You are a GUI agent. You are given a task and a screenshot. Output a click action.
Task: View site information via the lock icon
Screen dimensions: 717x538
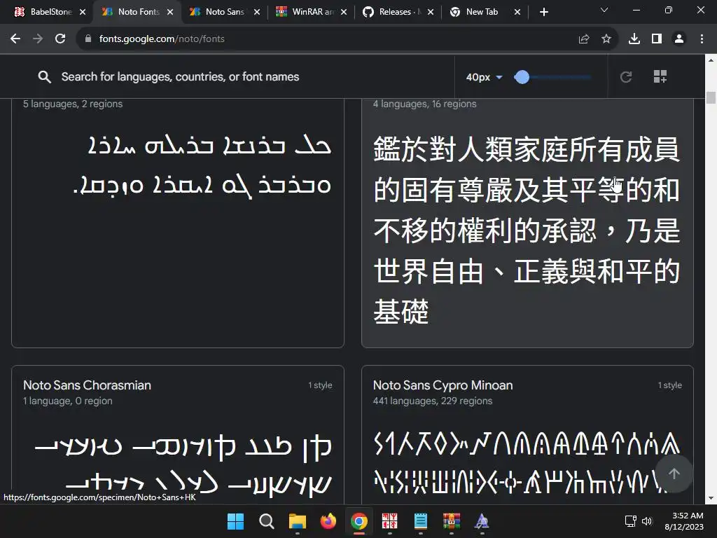88,39
